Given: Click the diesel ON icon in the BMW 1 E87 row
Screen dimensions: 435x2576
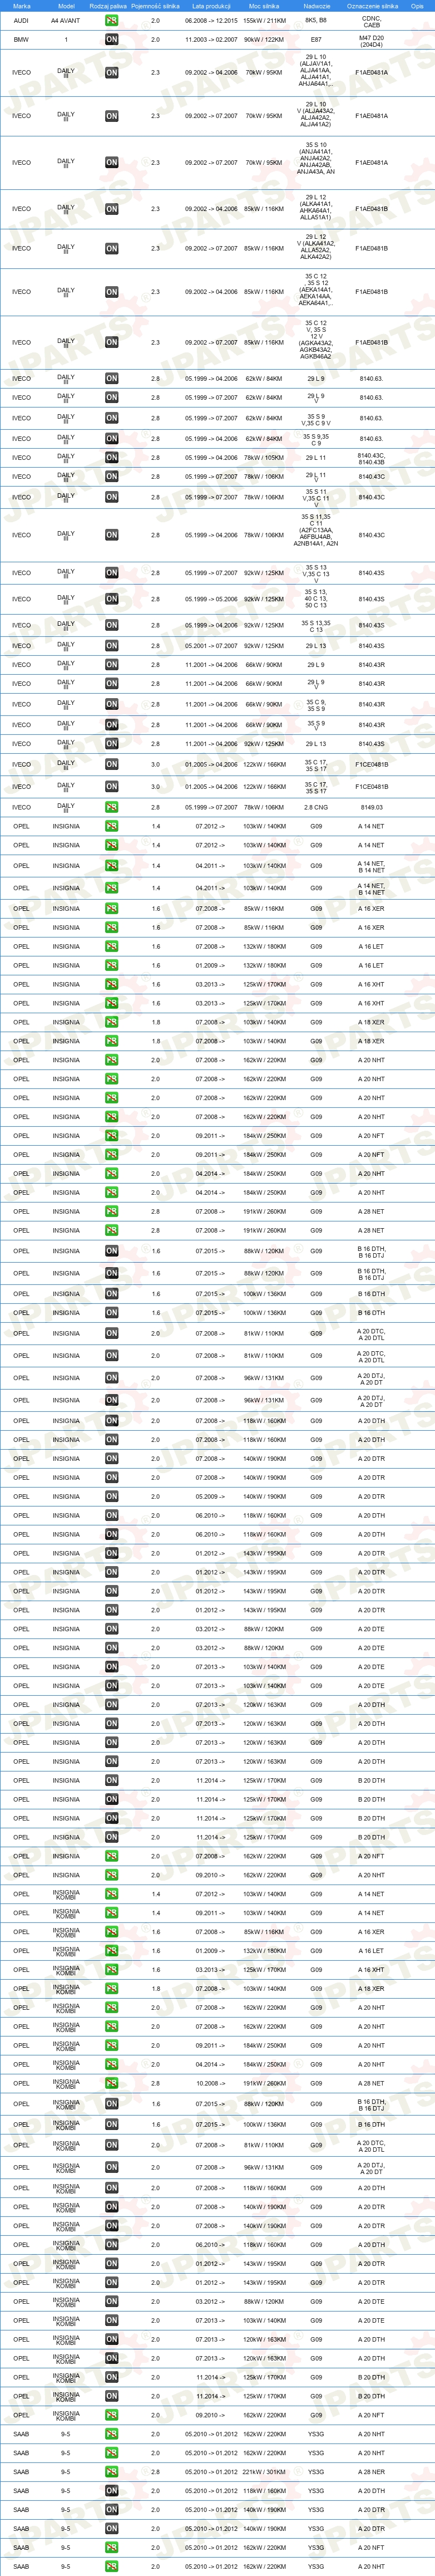Looking at the screenshot, I should tap(111, 40).
